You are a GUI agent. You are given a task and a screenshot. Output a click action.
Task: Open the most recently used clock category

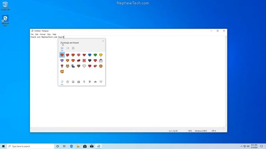[67, 82]
